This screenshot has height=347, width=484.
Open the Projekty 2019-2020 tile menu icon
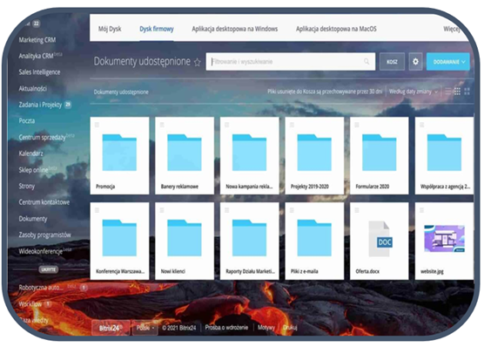pyautogui.click(x=292, y=125)
